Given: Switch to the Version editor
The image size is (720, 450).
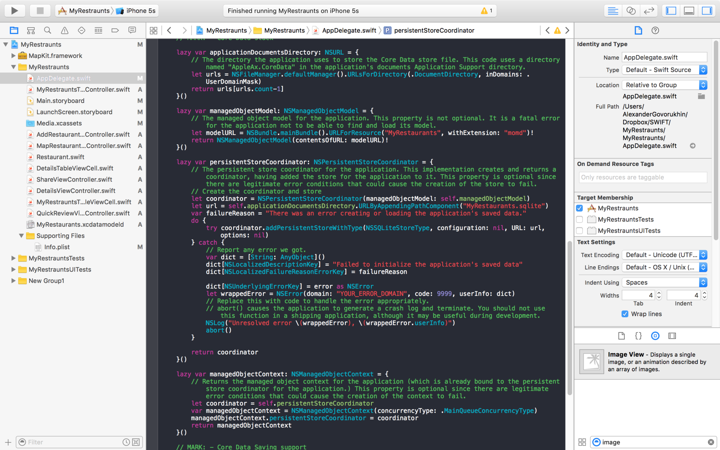Looking at the screenshot, I should (649, 10).
